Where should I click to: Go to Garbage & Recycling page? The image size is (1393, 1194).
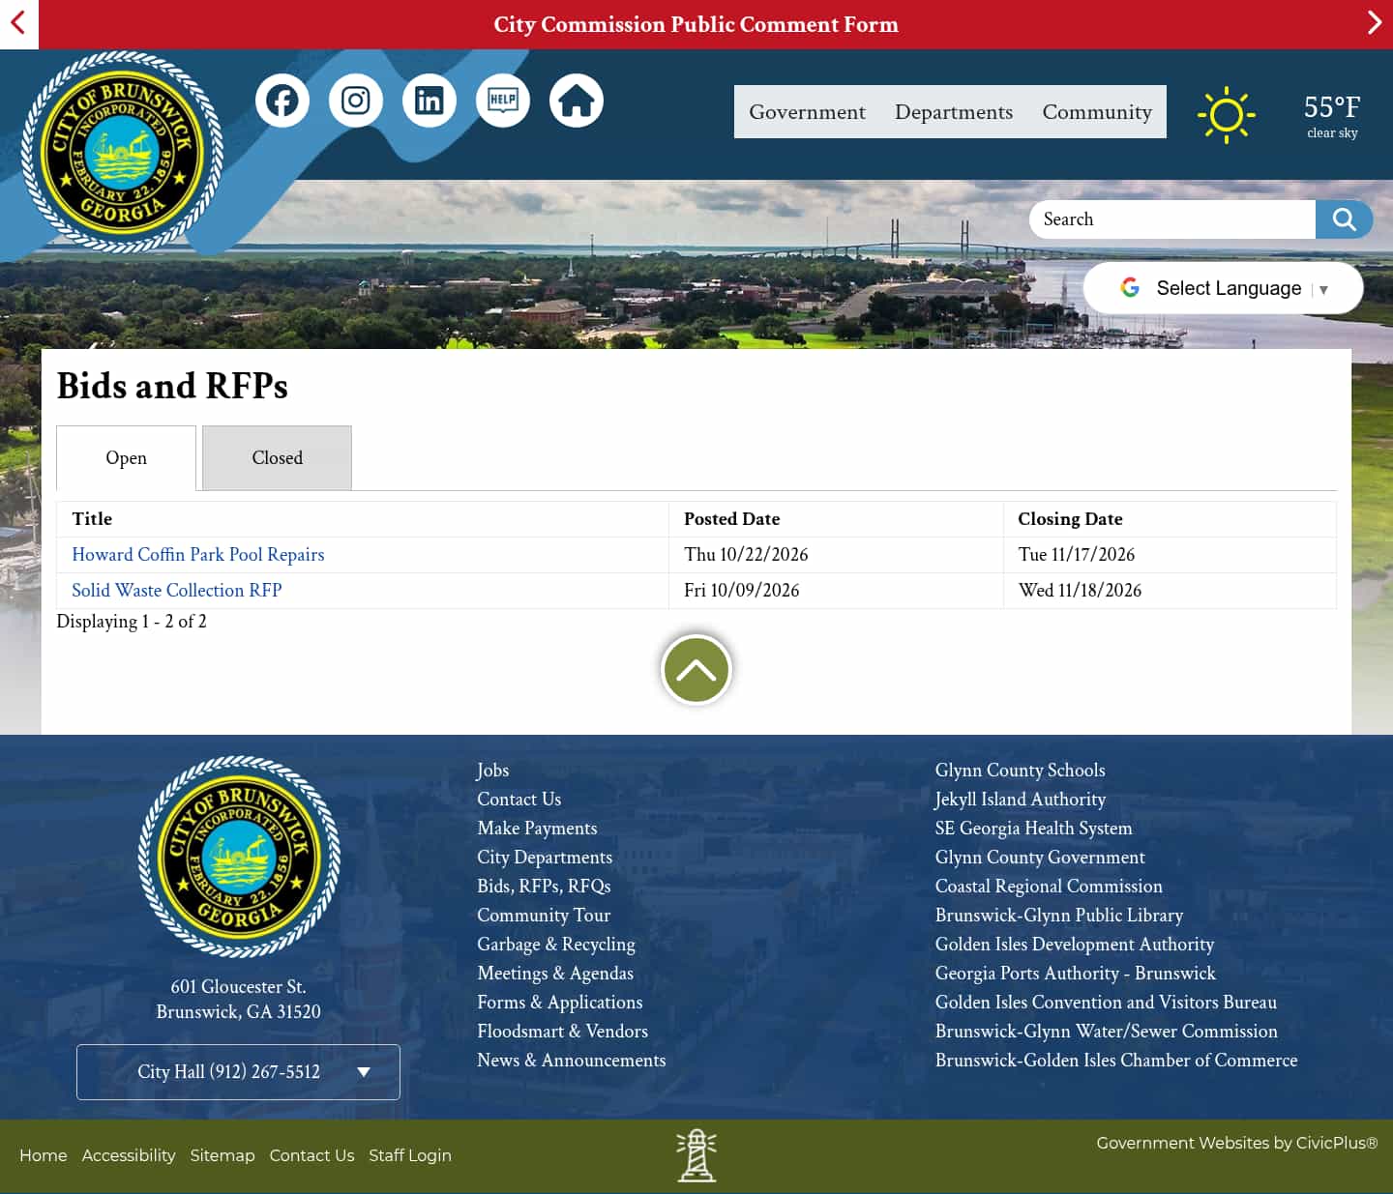click(x=556, y=945)
